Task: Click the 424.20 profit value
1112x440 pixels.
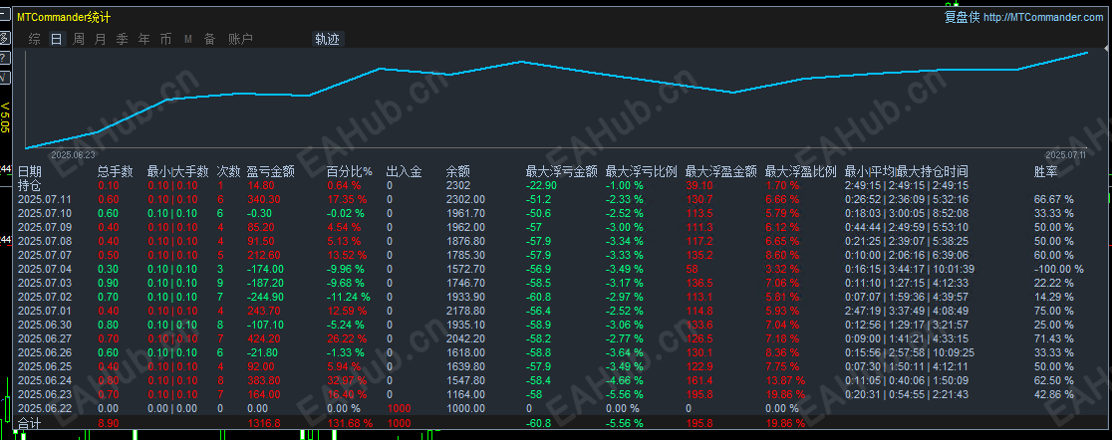Action: [x=262, y=338]
